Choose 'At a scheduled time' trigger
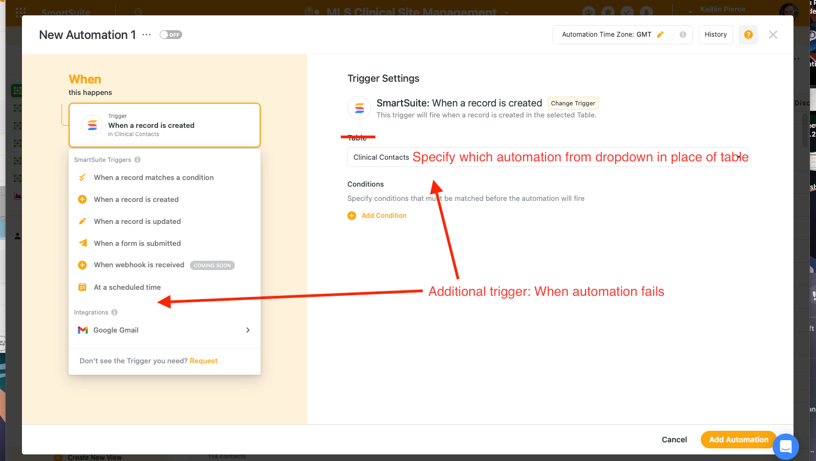Viewport: 816px width, 461px height. [127, 287]
